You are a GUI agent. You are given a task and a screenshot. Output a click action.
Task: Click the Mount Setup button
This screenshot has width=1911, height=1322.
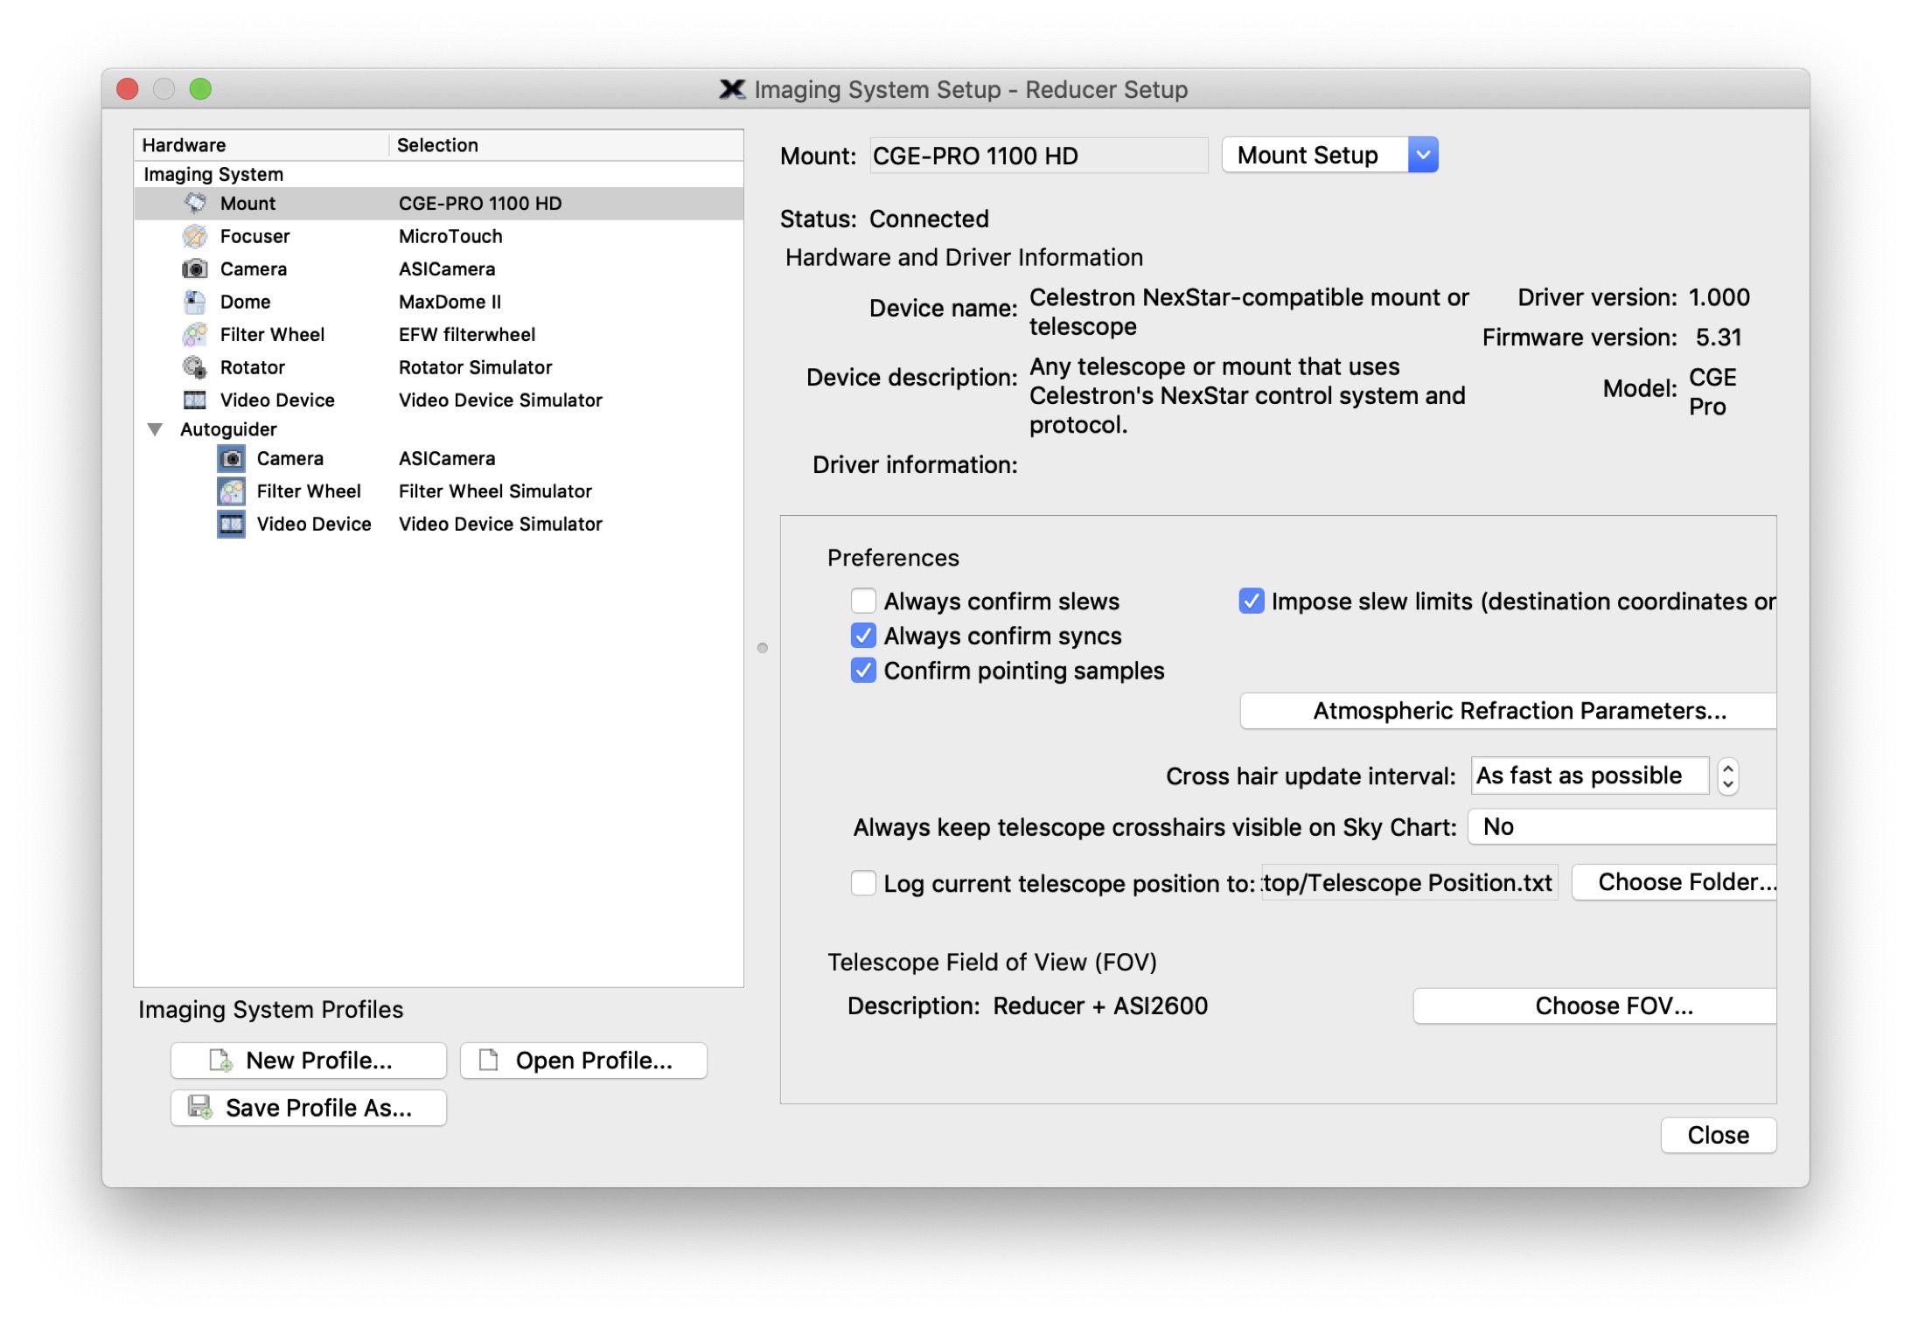pos(1315,156)
